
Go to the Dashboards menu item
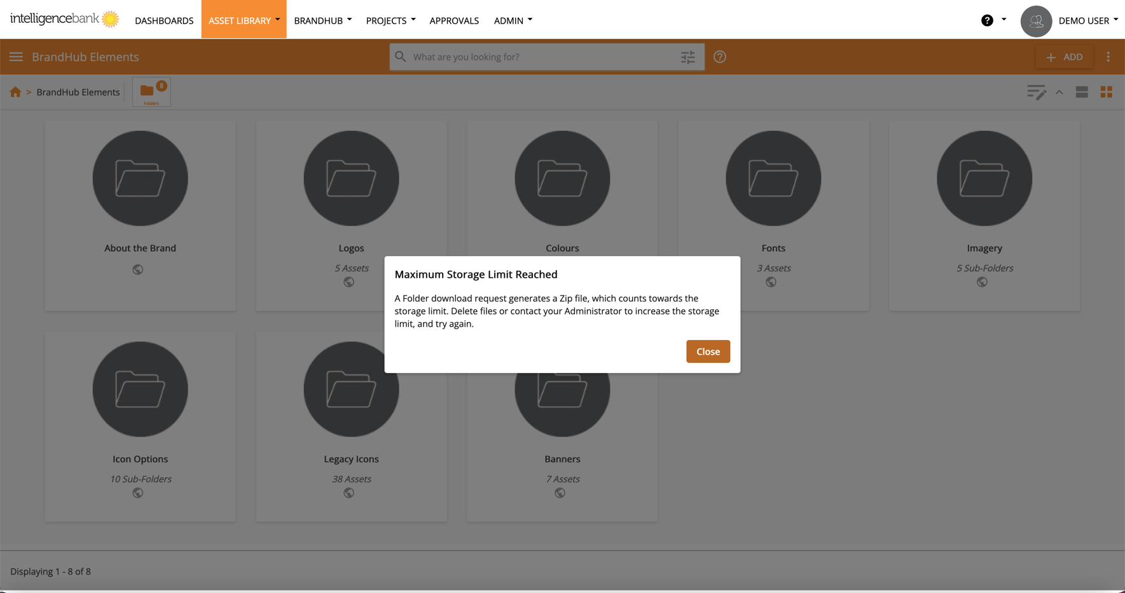(x=164, y=20)
